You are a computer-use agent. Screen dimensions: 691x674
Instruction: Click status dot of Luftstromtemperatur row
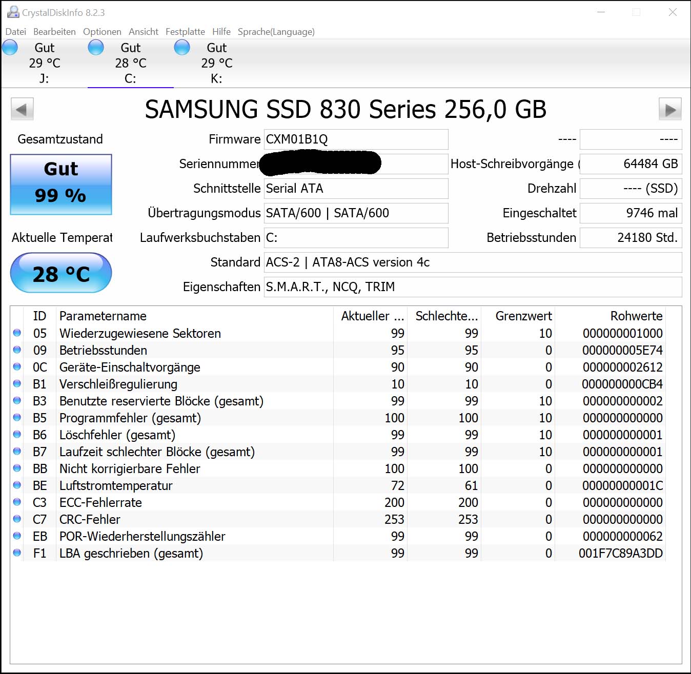point(17,485)
